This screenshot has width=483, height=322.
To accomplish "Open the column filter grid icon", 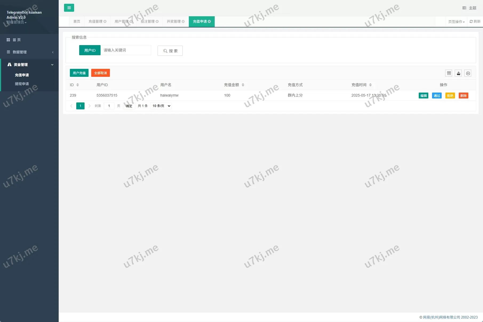I will pyautogui.click(x=449, y=73).
